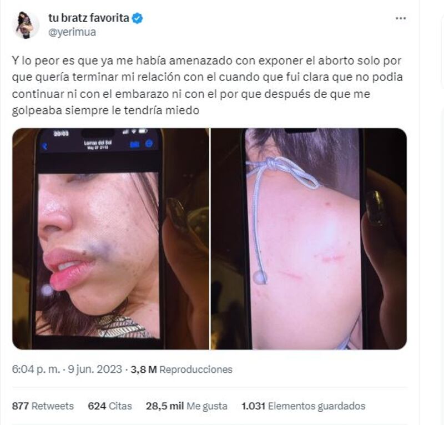Screen dimensions: 444x425
Task: View the 3,8 M Reproducciones count
Action: (181, 369)
